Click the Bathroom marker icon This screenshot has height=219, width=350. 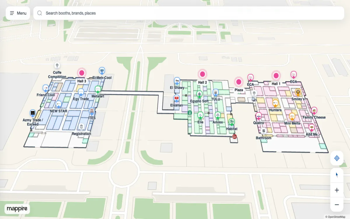point(264,131)
